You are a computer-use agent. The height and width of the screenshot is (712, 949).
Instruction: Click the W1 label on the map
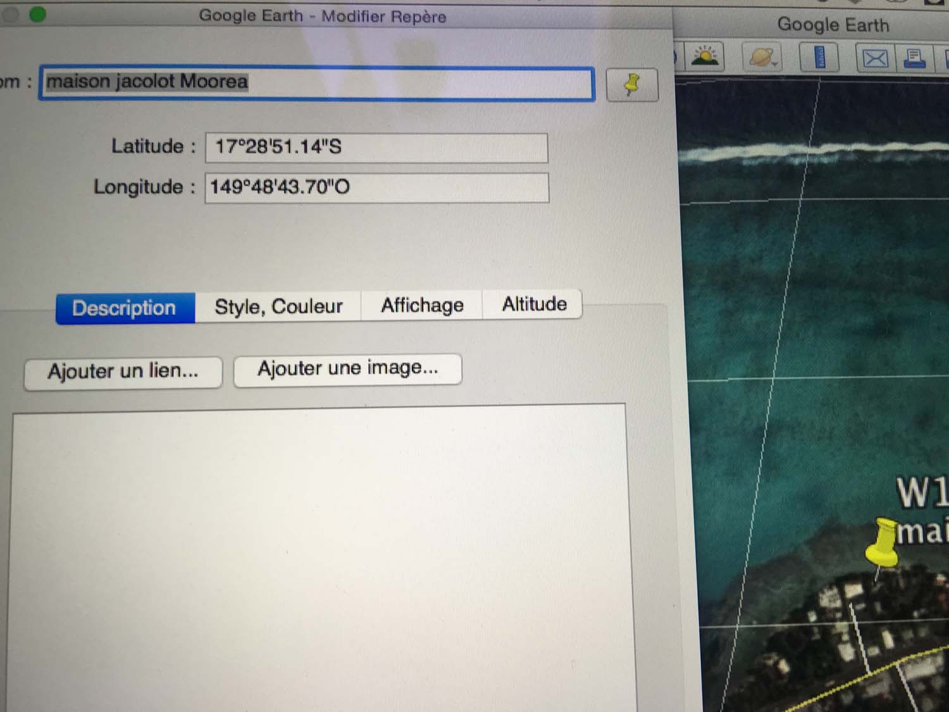click(921, 492)
